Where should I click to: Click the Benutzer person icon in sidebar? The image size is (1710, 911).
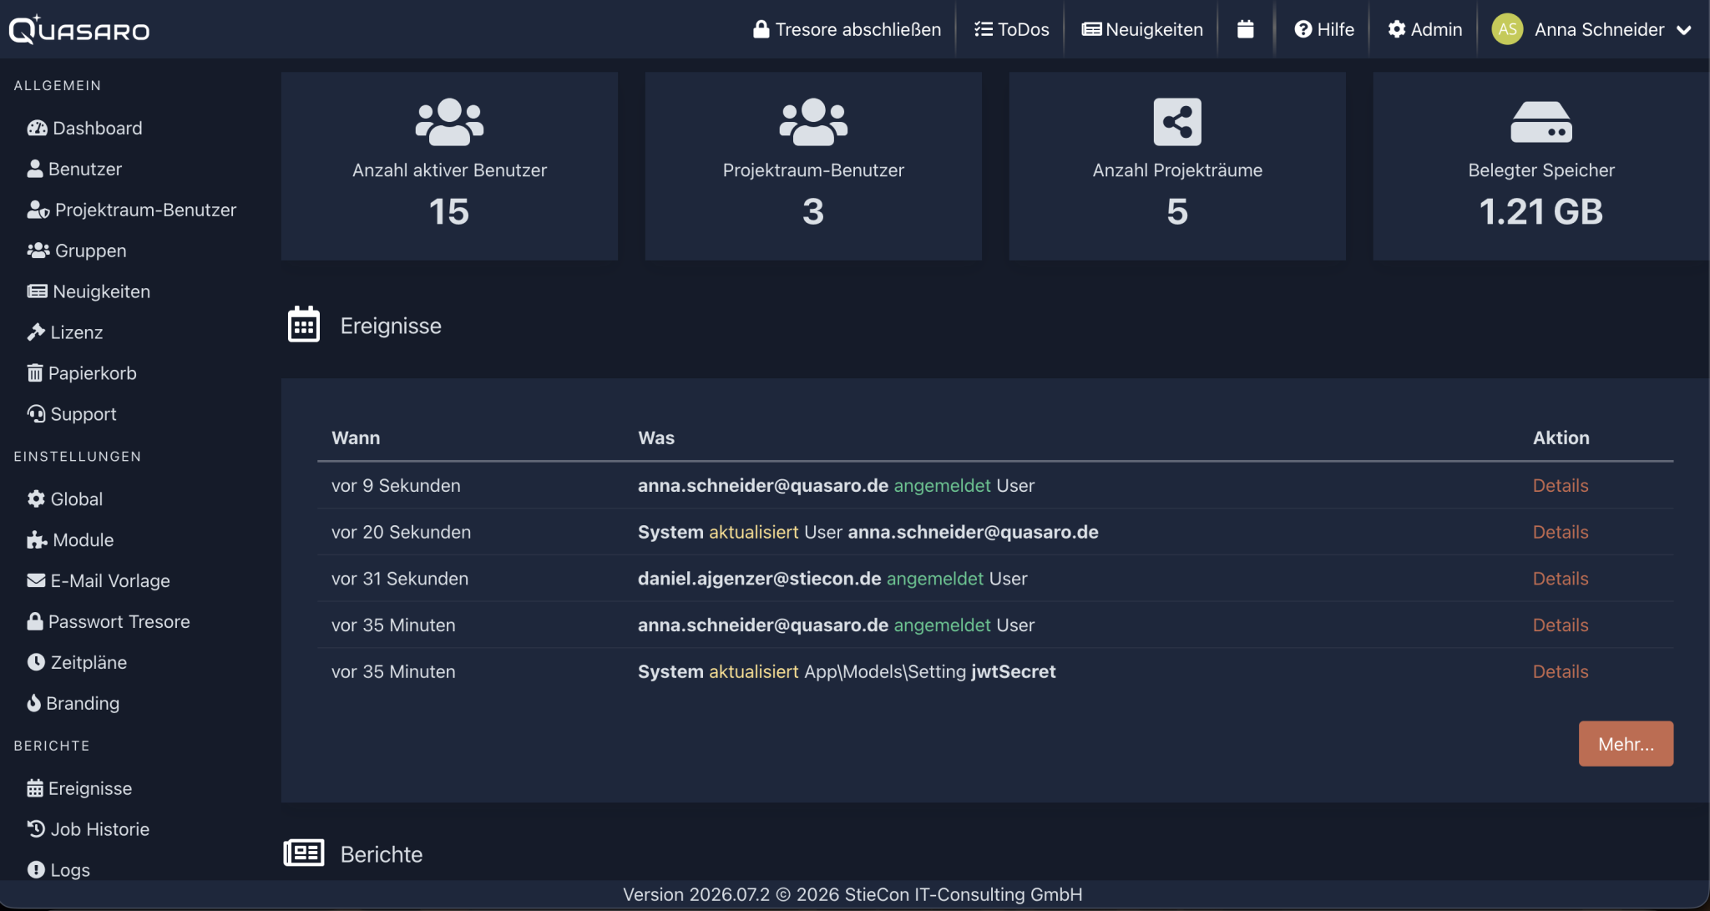(x=35, y=169)
